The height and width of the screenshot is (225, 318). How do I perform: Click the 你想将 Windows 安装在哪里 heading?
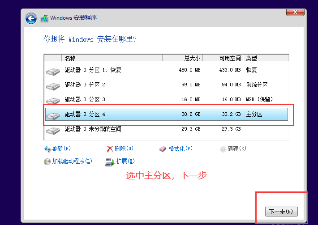tap(90, 39)
